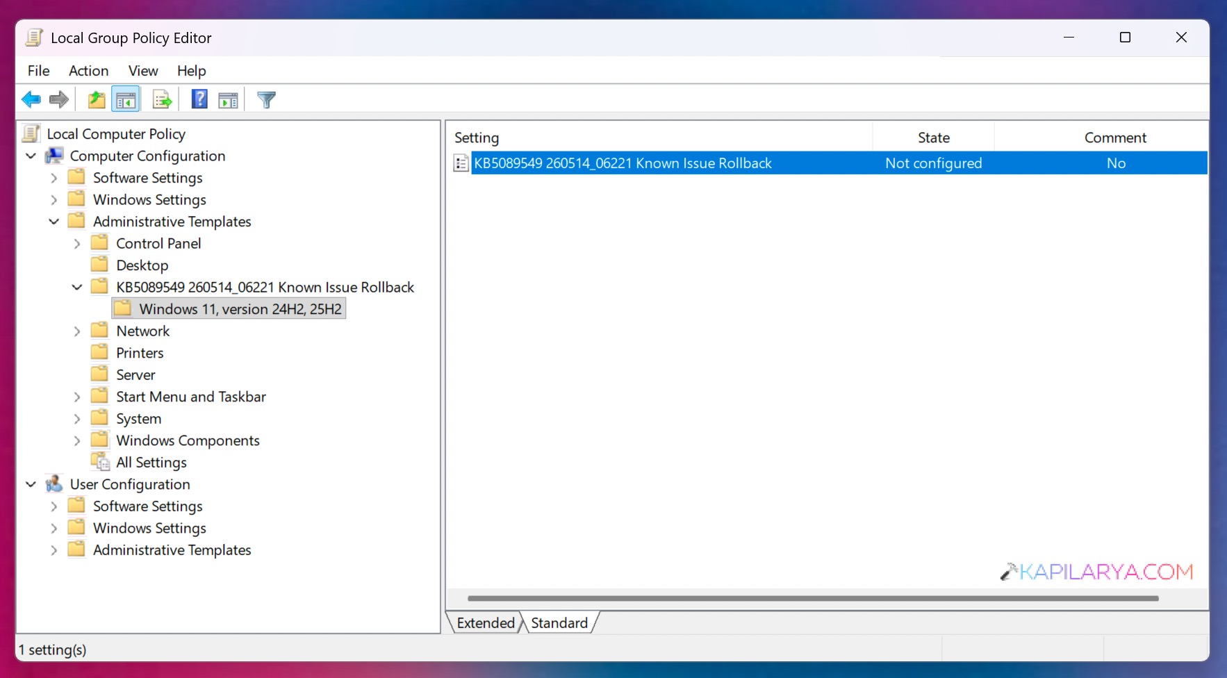Open Help via the question mark icon
1227x678 pixels.
pyautogui.click(x=199, y=99)
